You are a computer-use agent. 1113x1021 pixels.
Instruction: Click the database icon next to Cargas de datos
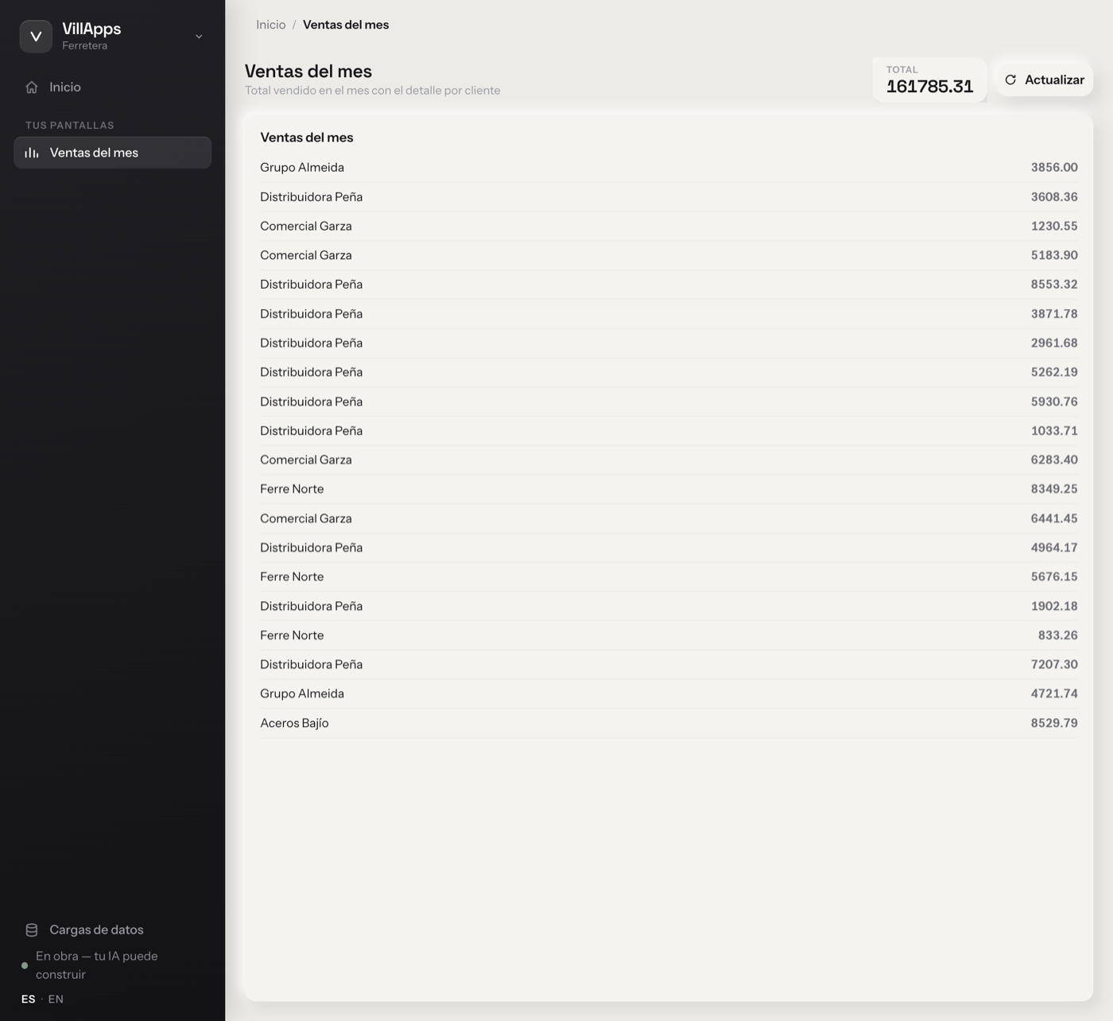(32, 930)
